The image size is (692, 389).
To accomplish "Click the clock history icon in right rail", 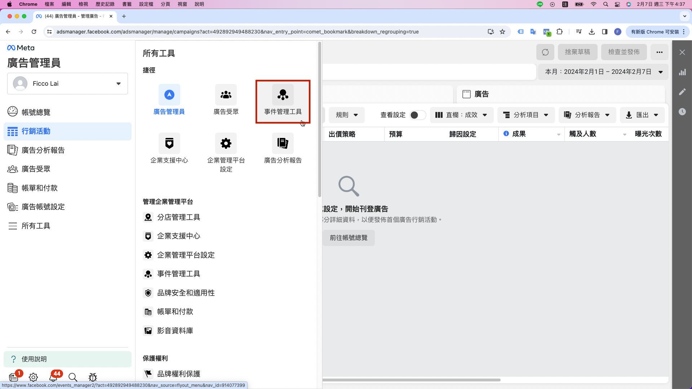I will (682, 112).
